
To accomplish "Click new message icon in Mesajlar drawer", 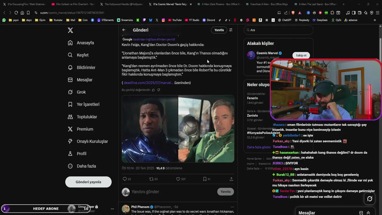I will pos(361,213).
